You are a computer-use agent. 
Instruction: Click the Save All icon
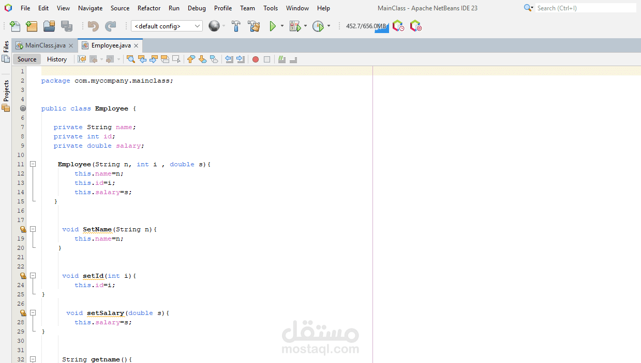(67, 26)
